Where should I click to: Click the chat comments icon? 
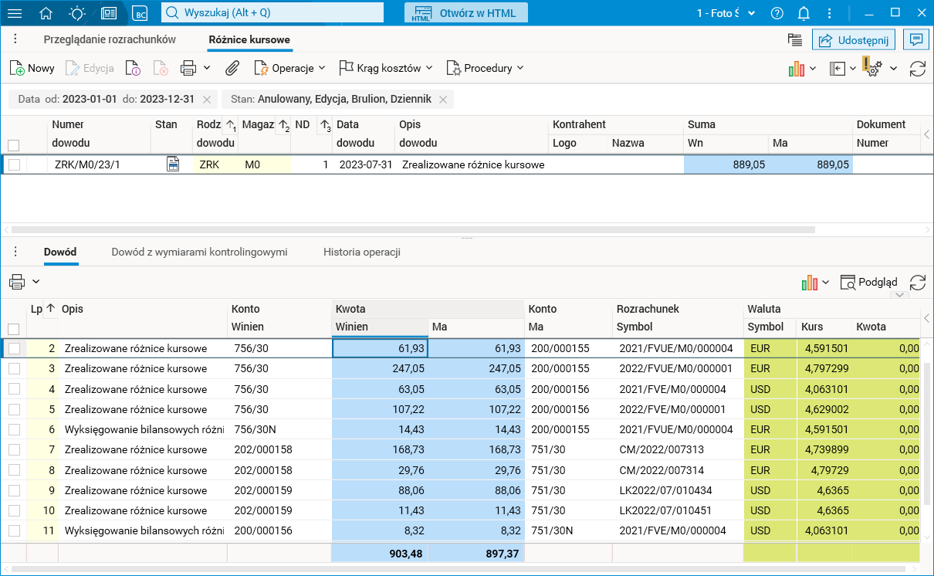[916, 40]
